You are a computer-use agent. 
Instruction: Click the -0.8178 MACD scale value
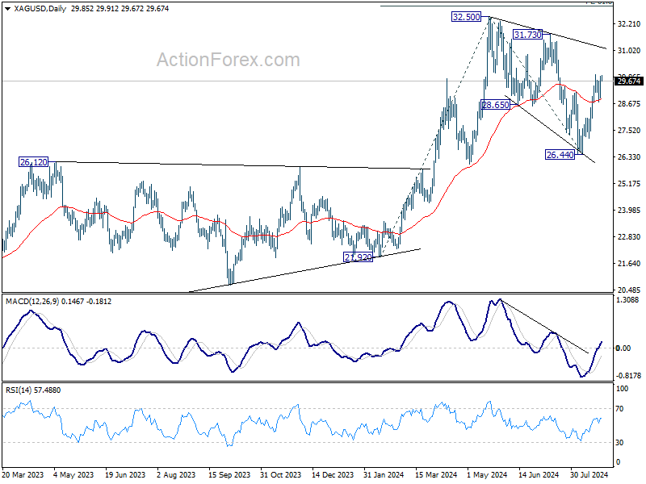tap(628, 375)
